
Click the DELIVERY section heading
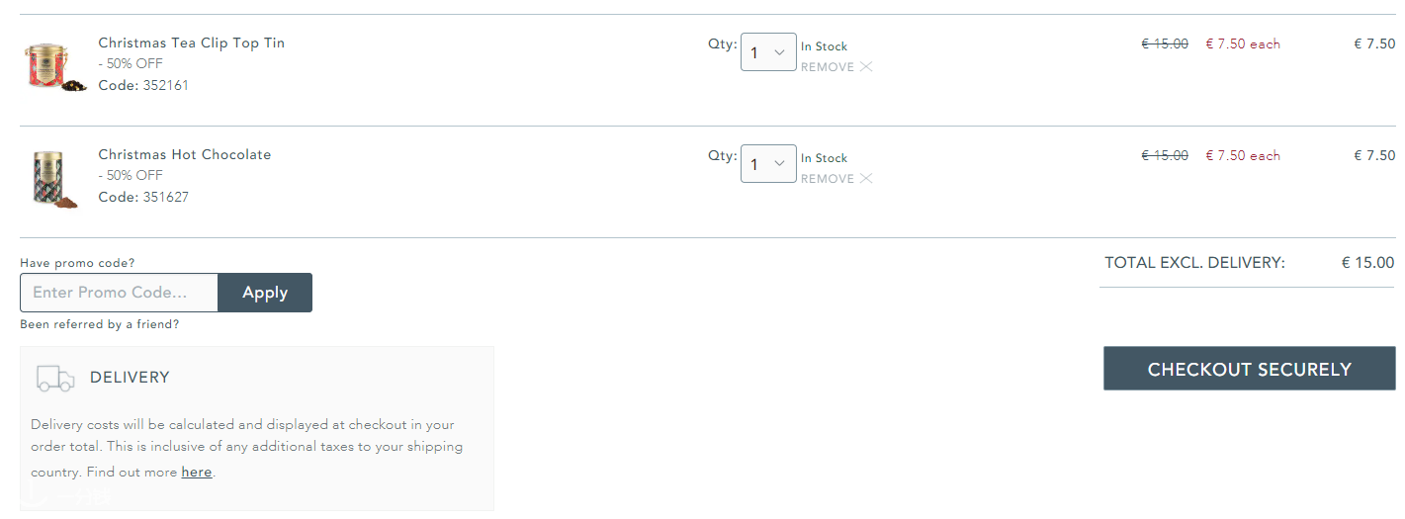coord(130,378)
